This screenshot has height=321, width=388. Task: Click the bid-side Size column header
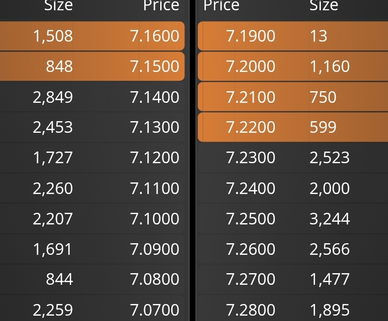click(x=58, y=6)
